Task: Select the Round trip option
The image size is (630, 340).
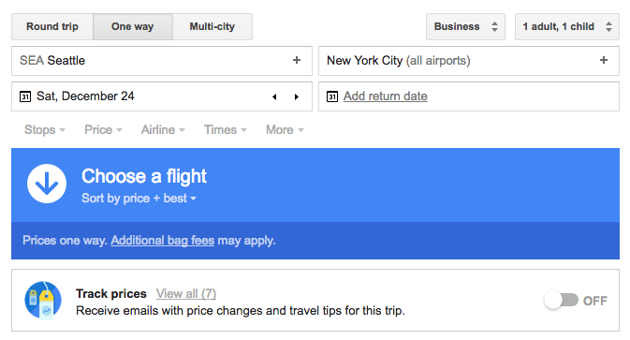Action: (52, 26)
